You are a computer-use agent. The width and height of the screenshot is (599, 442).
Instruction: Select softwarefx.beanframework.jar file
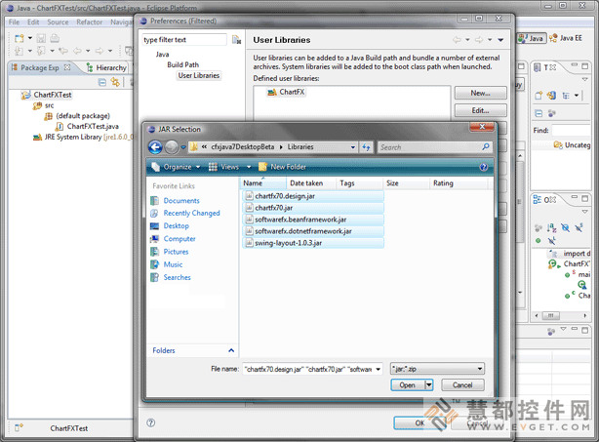point(313,220)
